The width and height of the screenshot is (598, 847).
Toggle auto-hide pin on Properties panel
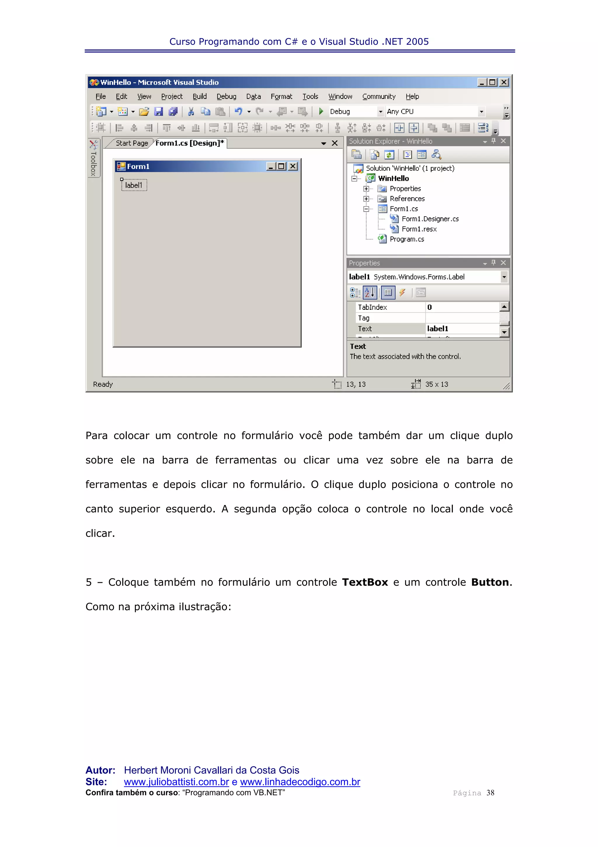[493, 263]
